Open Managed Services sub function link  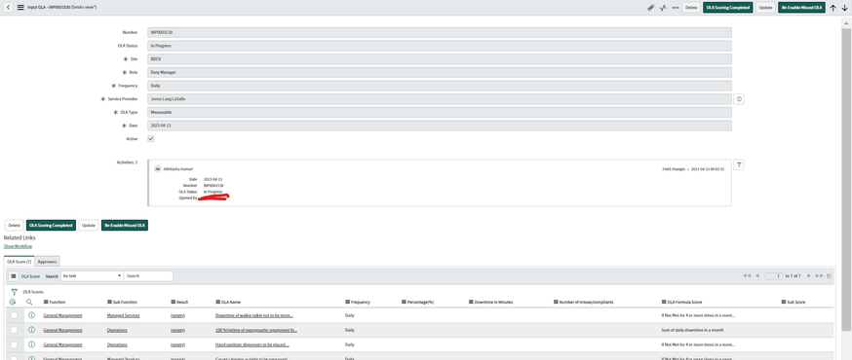(x=124, y=315)
